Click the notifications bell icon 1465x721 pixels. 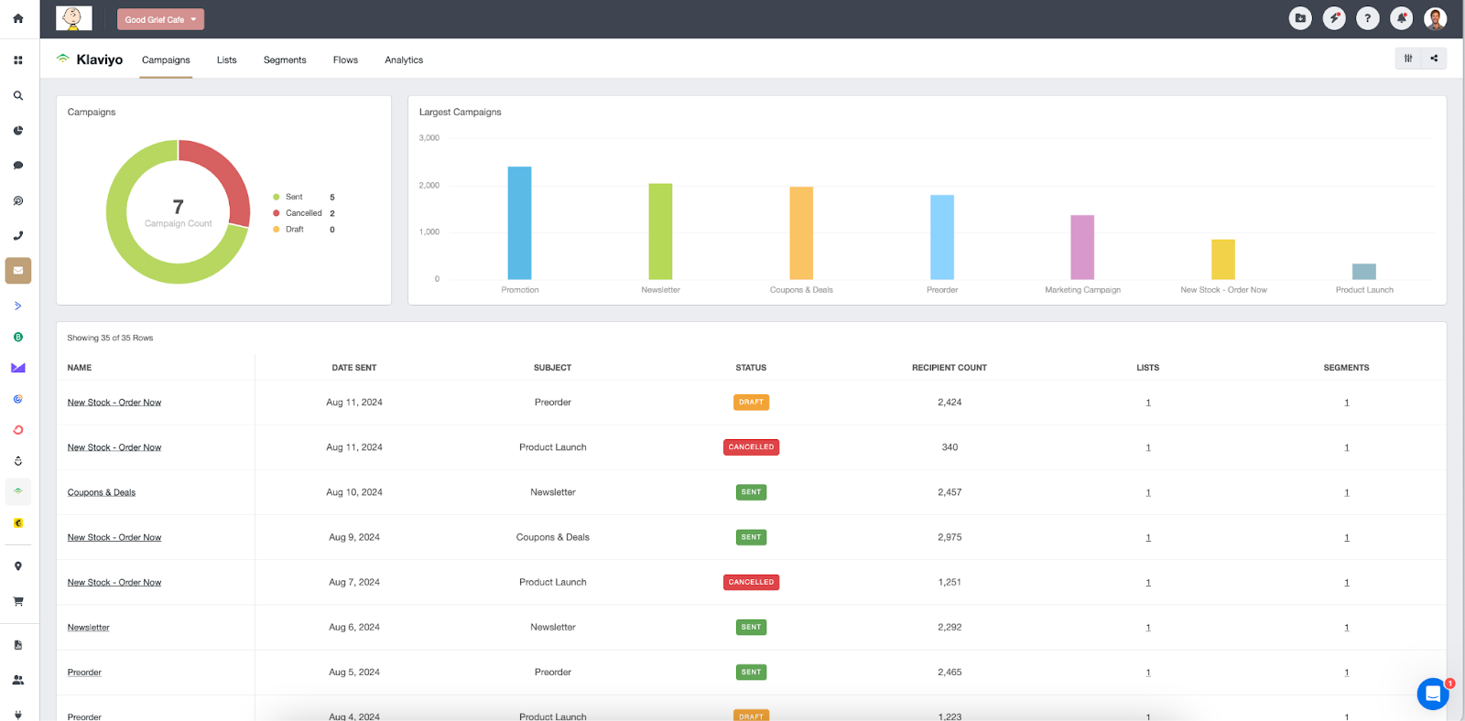[1401, 18]
